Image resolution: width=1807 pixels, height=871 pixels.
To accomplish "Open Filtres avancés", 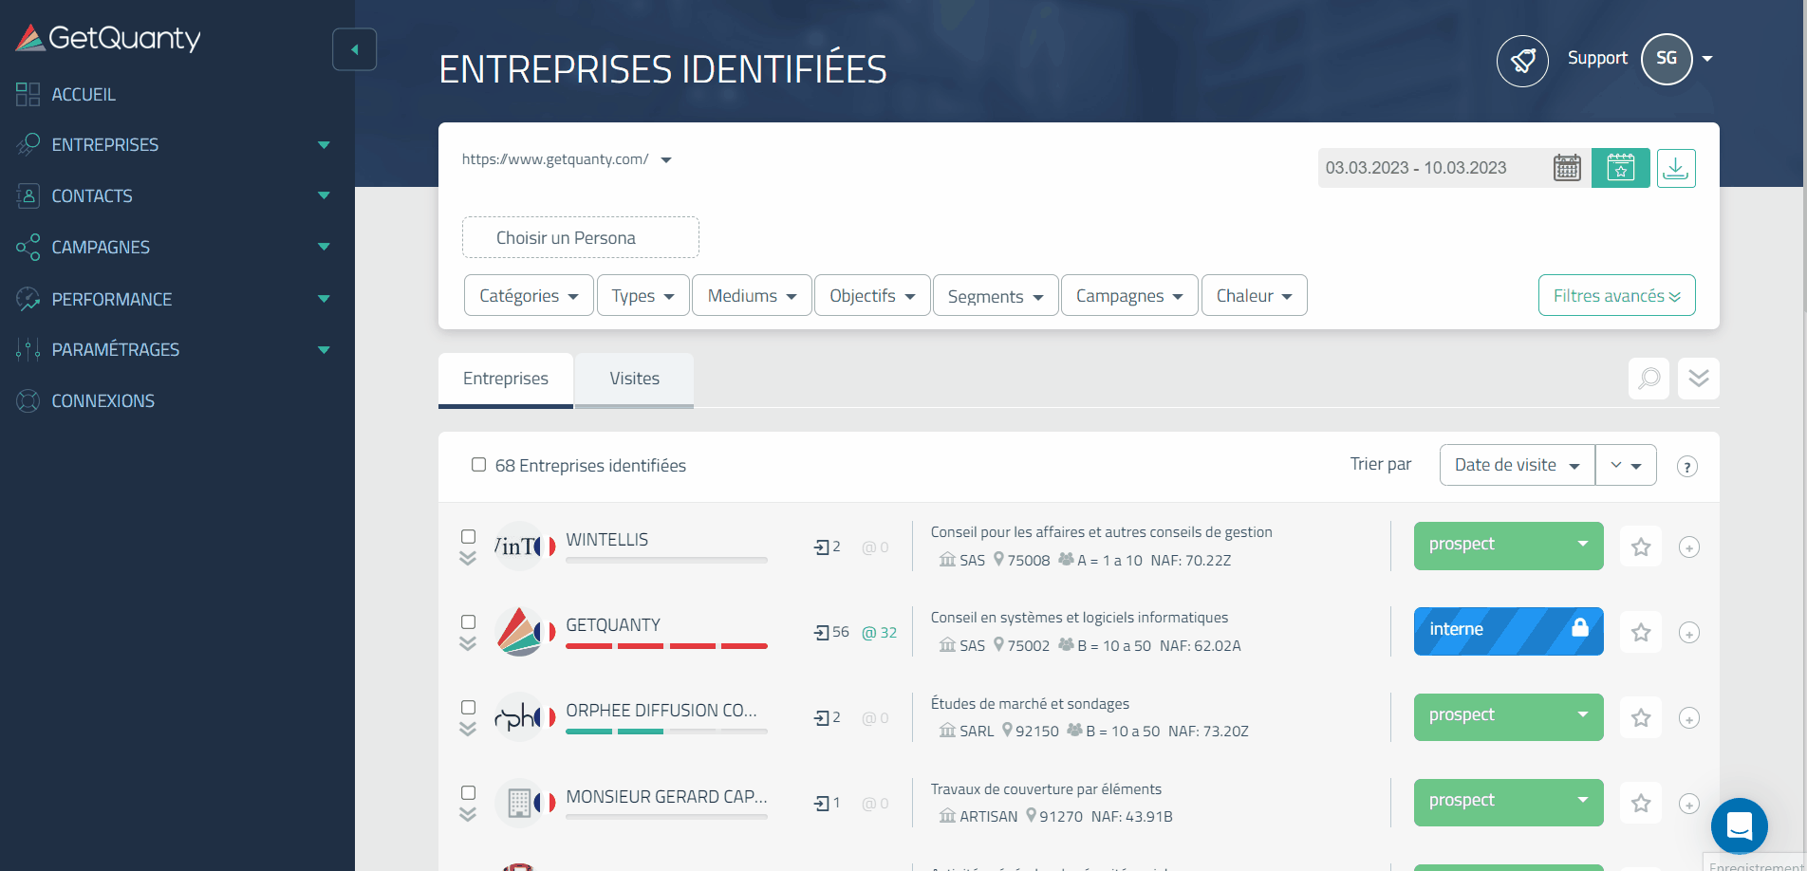I will click(x=1616, y=295).
